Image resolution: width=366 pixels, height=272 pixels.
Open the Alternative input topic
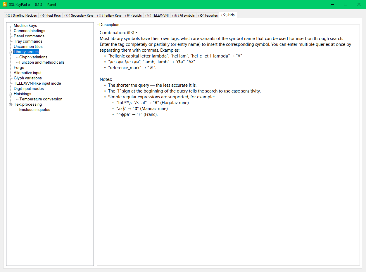pyautogui.click(x=27, y=73)
